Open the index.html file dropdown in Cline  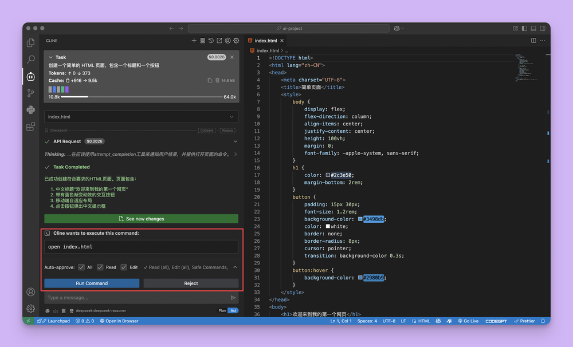141,117
